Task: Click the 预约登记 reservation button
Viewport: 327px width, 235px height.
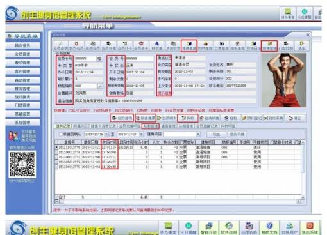Action: [x=252, y=118]
